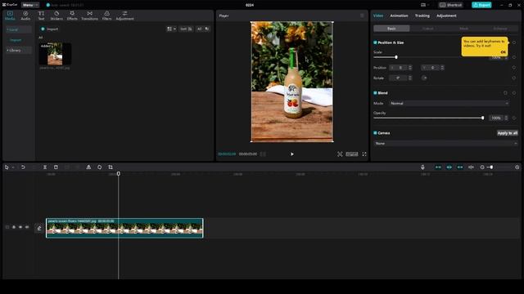524x294 pixels.
Task: Click the selection pointer tool in timeline toolbar
Action: point(7,167)
